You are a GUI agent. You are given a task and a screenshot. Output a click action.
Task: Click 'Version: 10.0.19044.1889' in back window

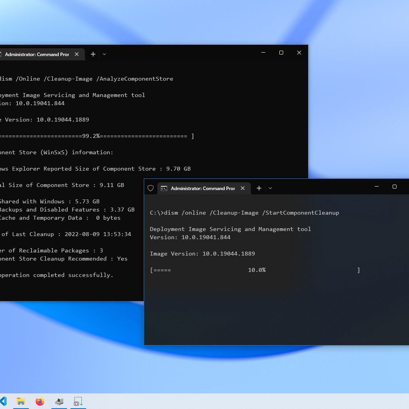[47, 120]
